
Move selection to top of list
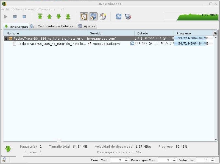click(40, 16)
